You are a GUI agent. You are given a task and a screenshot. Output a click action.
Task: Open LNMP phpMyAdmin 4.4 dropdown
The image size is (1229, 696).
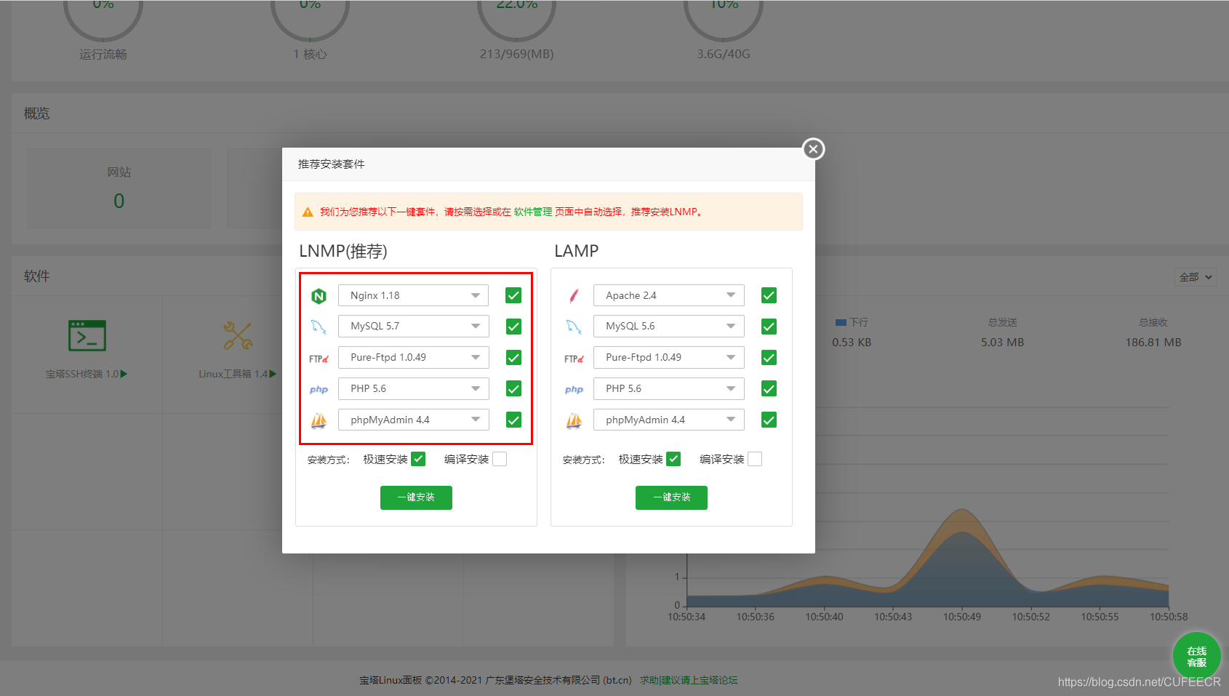[x=413, y=420]
